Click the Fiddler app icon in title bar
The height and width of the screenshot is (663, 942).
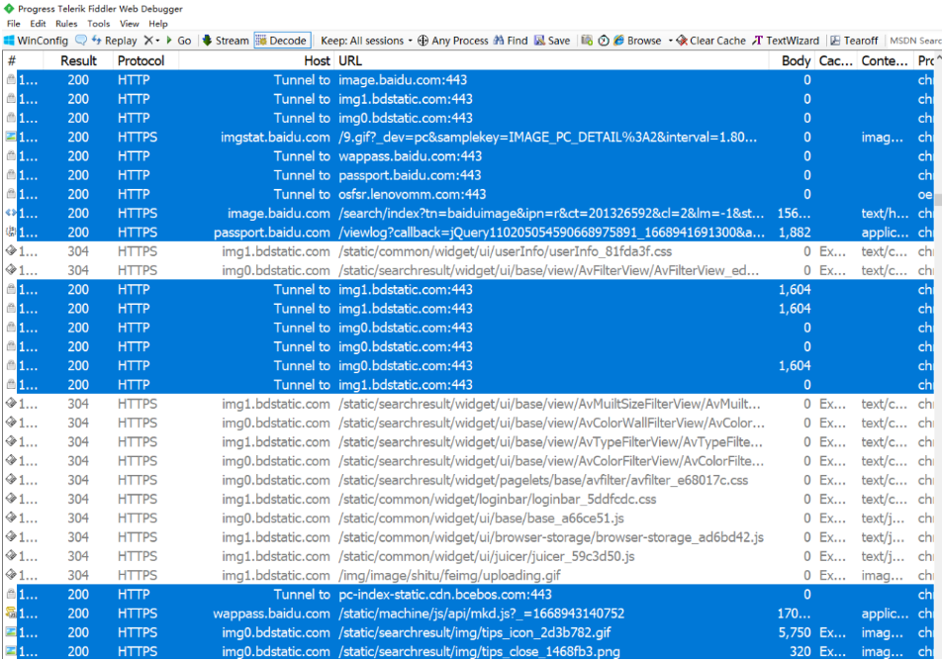8,8
